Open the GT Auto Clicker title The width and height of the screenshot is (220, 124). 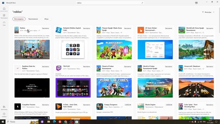(151, 29)
